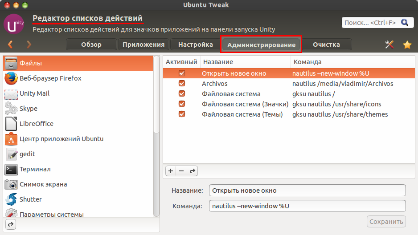The height and width of the screenshot is (235, 418).
Task: Click the 'Archivos' action name
Action: click(215, 84)
